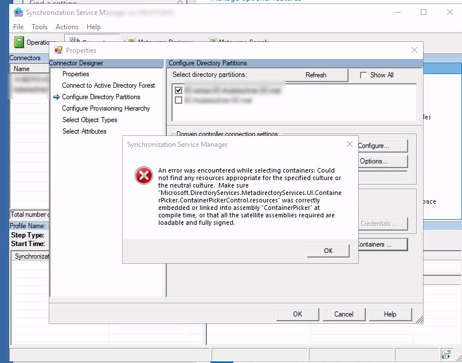The width and height of the screenshot is (462, 363).
Task: Open the File menu
Action: pyautogui.click(x=18, y=27)
